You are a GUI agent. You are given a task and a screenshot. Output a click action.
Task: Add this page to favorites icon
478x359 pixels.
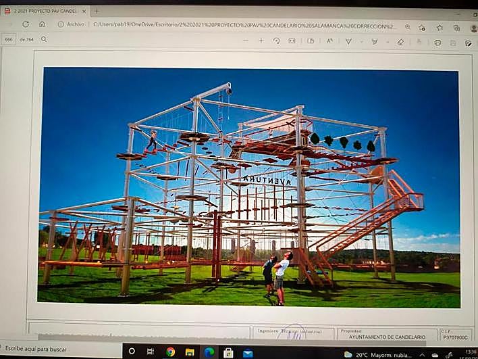coord(422,28)
